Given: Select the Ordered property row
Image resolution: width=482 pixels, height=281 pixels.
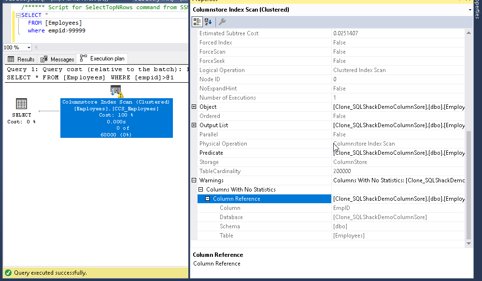Looking at the screenshot, I should click(331, 116).
